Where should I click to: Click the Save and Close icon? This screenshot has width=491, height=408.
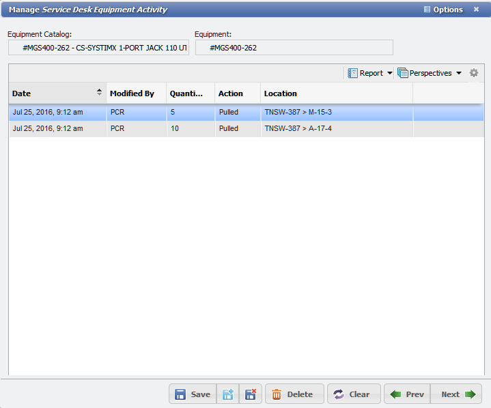click(x=250, y=394)
